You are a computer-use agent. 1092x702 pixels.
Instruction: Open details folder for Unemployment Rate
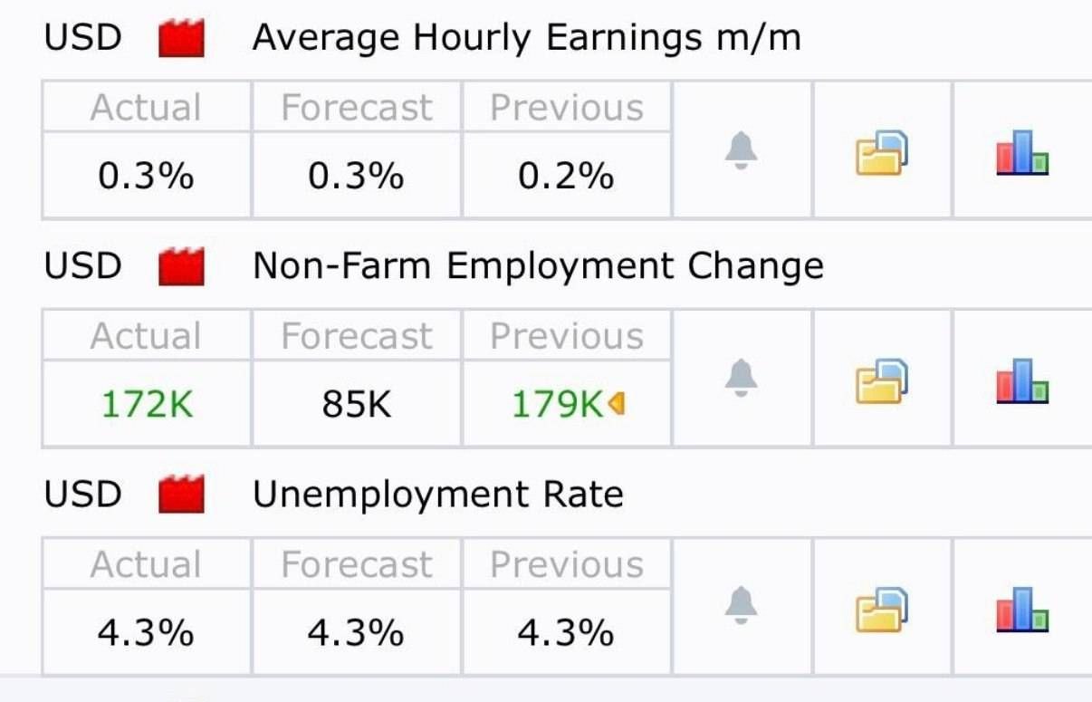pyautogui.click(x=882, y=609)
